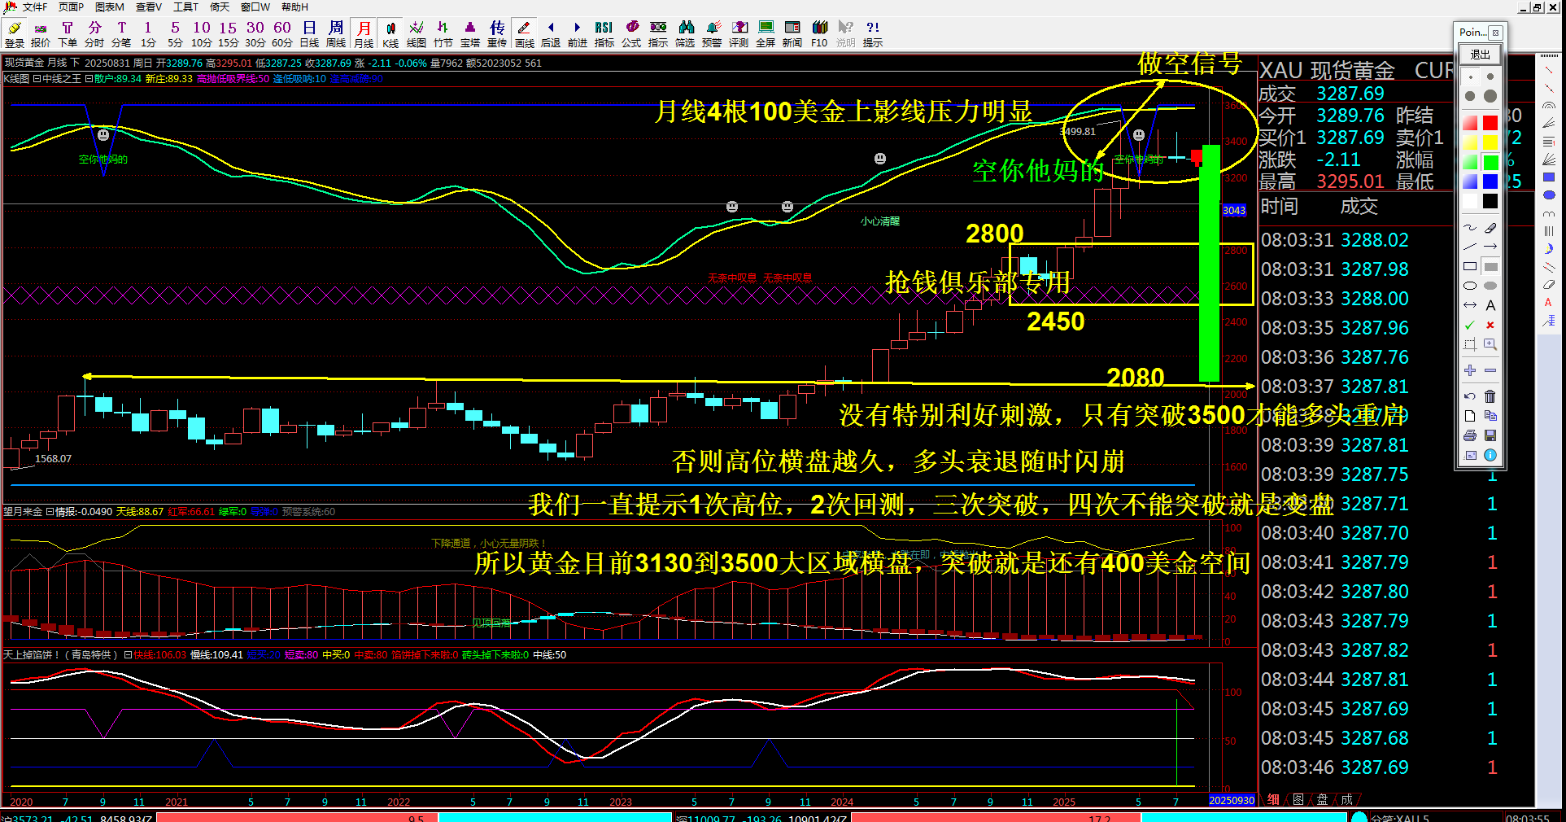Select the 宝塔 tower chart icon

pos(470,34)
